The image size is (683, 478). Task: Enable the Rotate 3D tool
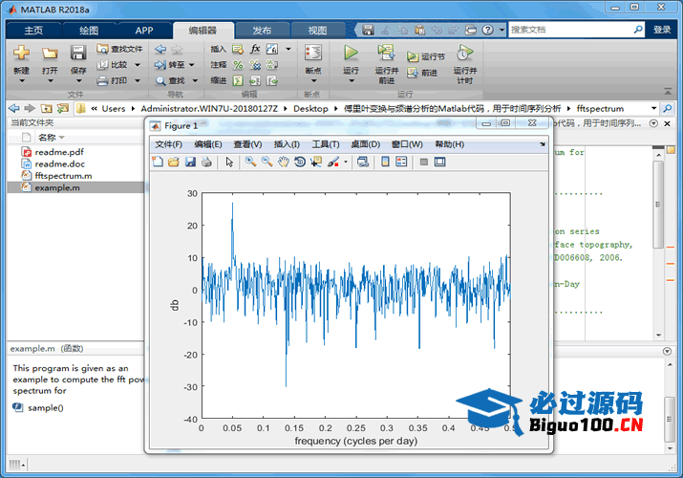pyautogui.click(x=300, y=163)
